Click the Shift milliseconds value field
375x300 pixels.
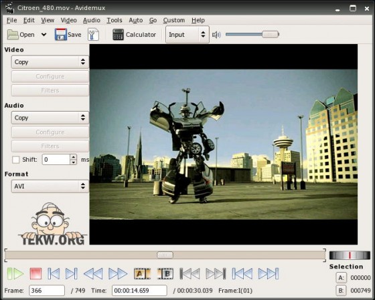click(56, 160)
